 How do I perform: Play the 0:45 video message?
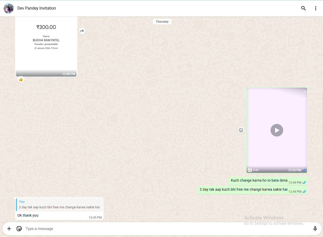click(277, 130)
